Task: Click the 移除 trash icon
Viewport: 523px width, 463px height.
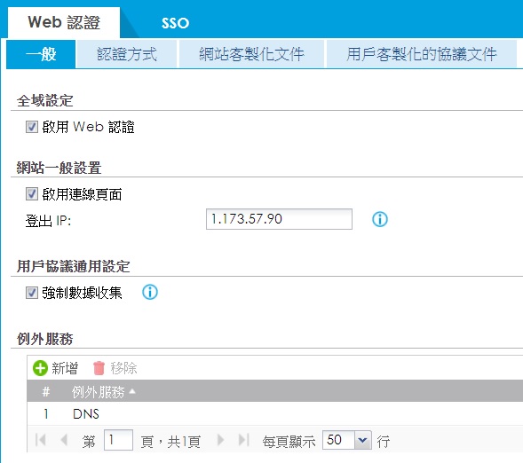Action: (x=99, y=368)
